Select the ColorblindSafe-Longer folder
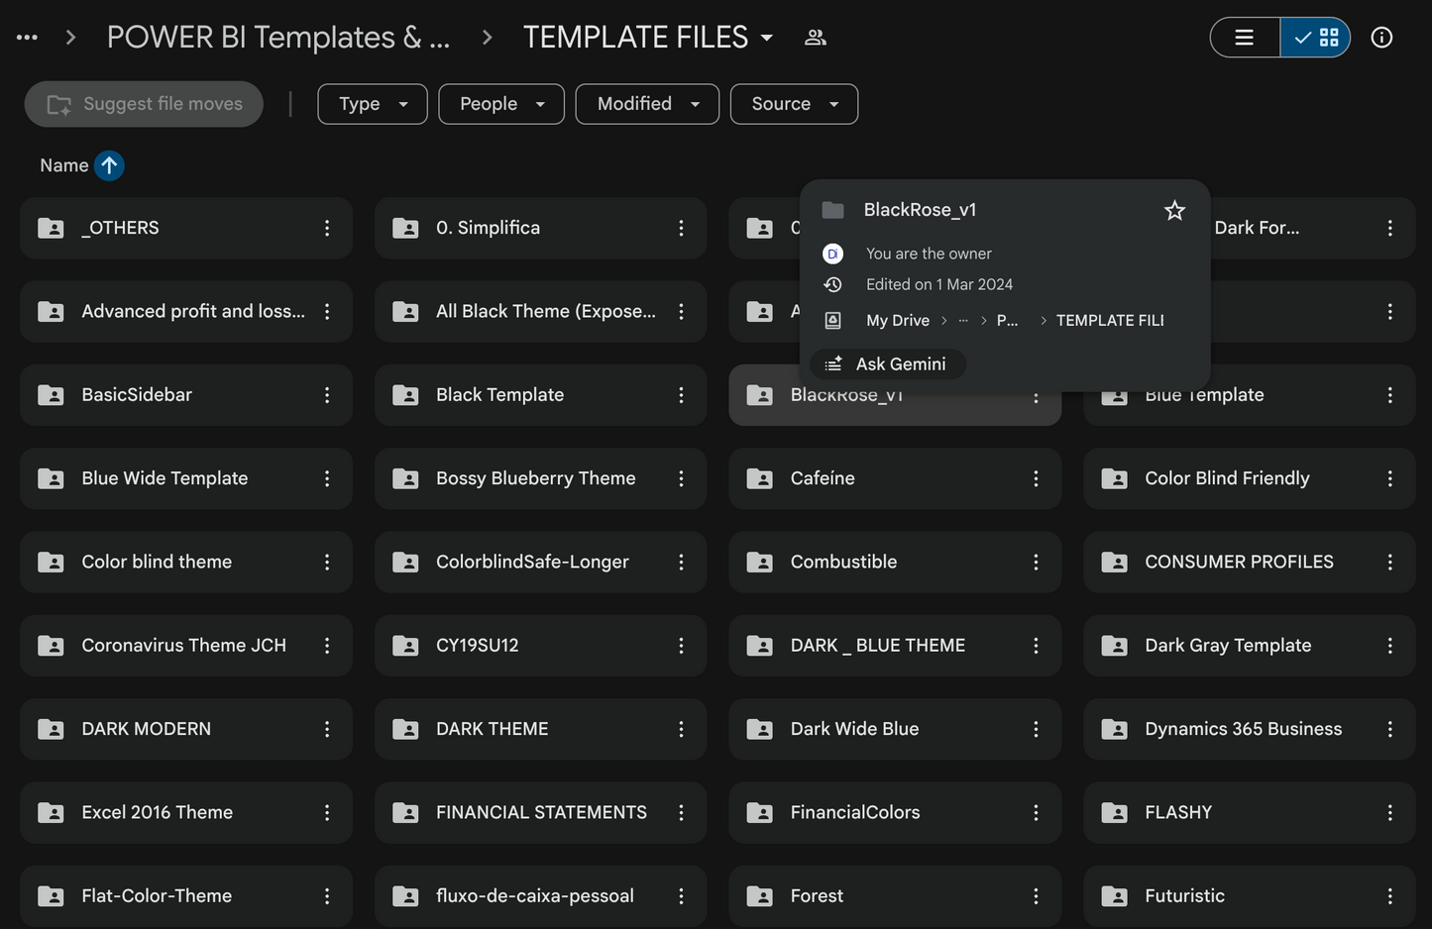Image resolution: width=1432 pixels, height=929 pixels. [541, 562]
